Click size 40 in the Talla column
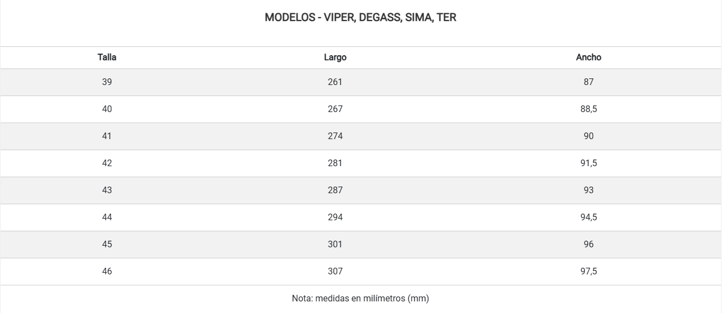 pyautogui.click(x=107, y=109)
